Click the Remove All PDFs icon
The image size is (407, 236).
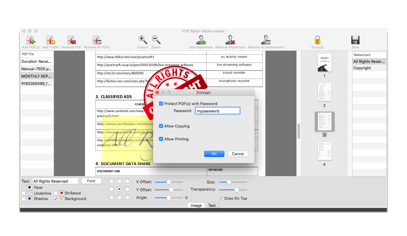(x=97, y=40)
